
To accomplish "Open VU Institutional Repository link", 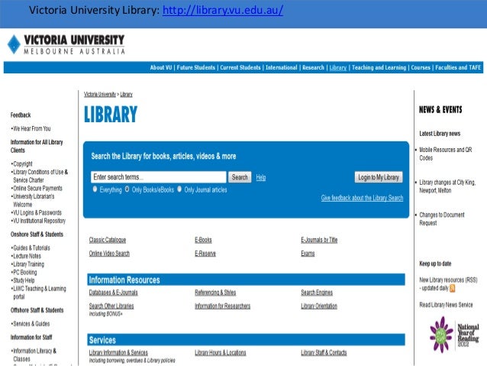I will tap(40, 221).
